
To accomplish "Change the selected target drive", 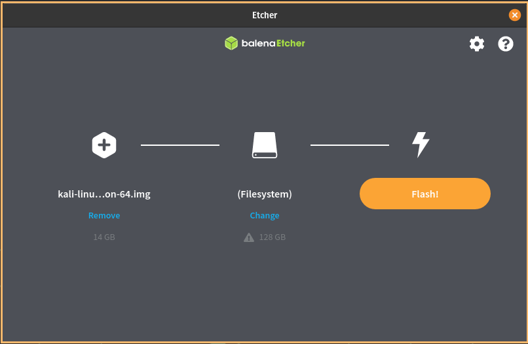I will pos(265,215).
